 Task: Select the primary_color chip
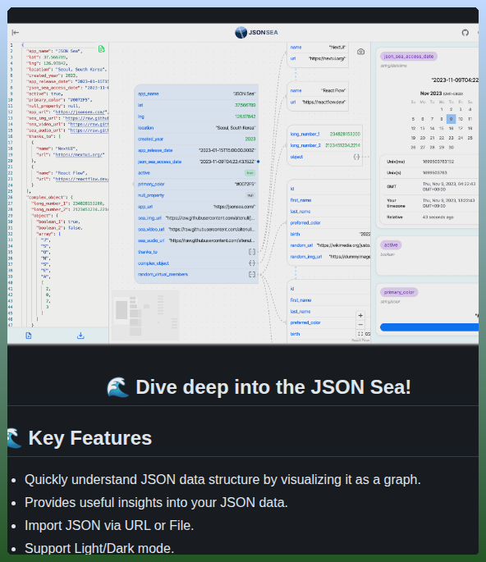click(399, 292)
